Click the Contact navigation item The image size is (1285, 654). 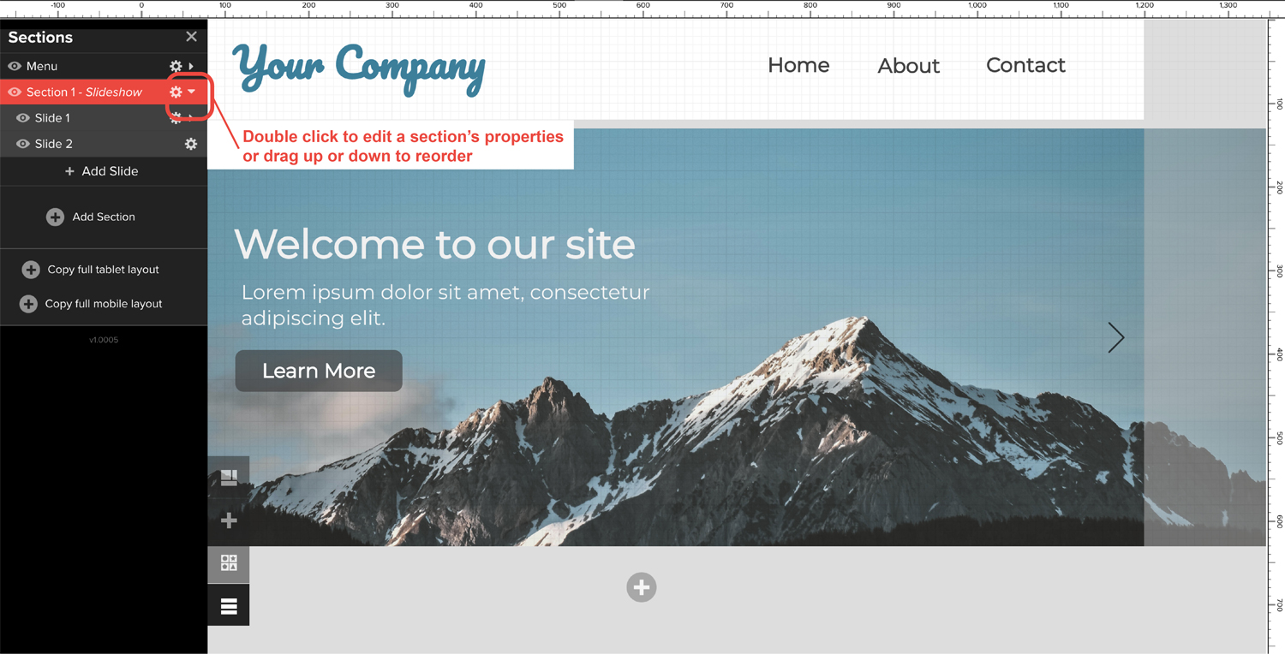pyautogui.click(x=1025, y=65)
